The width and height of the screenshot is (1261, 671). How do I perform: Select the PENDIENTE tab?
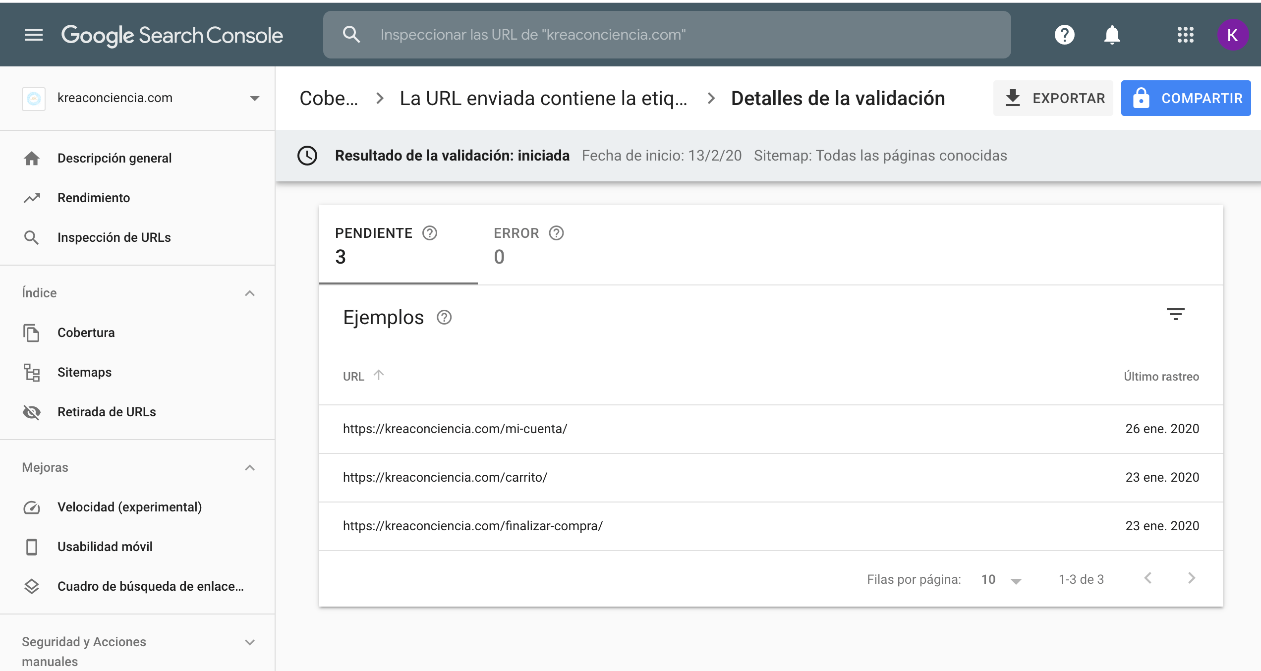pos(398,245)
